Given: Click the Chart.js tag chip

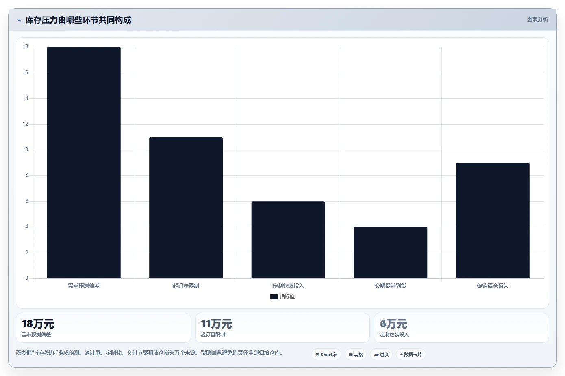Looking at the screenshot, I should coord(326,355).
